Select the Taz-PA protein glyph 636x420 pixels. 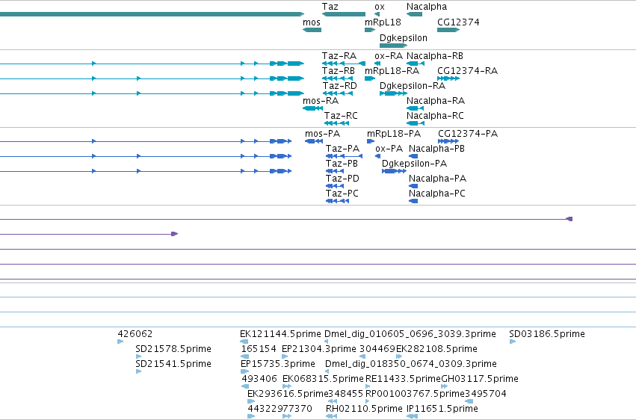click(344, 156)
